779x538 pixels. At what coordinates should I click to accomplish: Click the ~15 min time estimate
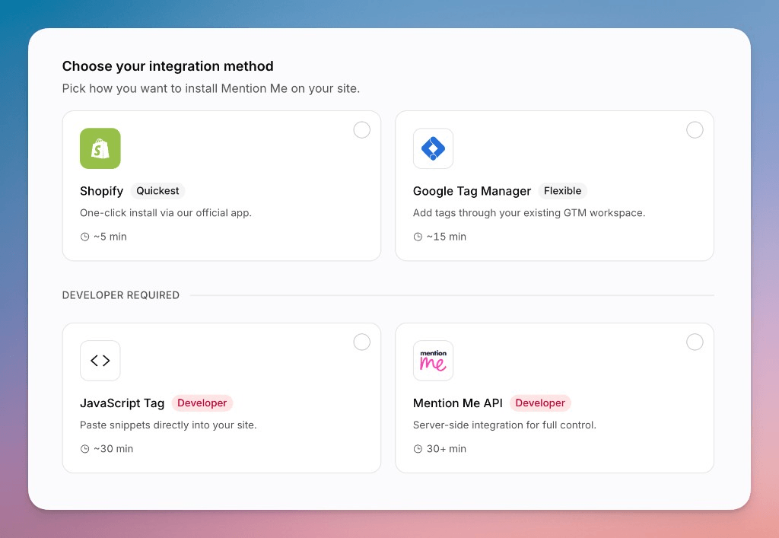pos(446,237)
